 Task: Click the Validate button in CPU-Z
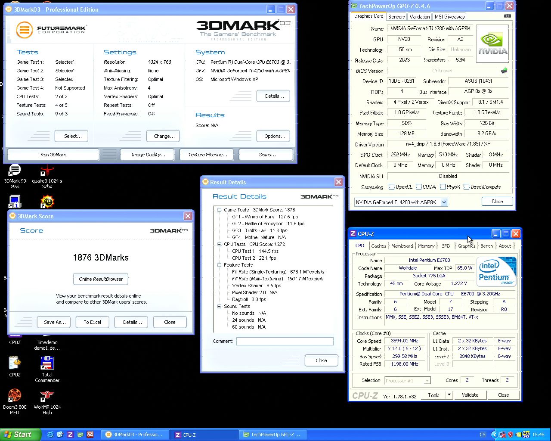[470, 395]
